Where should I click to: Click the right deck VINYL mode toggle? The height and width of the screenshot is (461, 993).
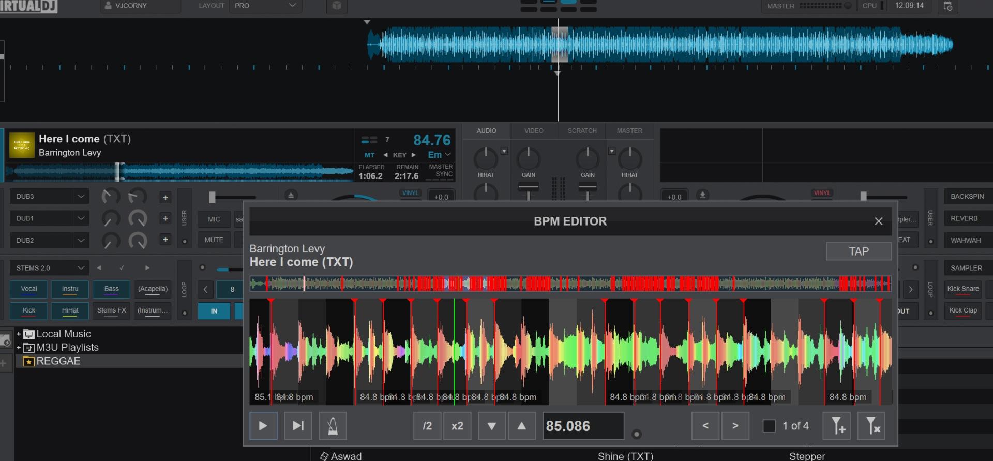point(822,193)
